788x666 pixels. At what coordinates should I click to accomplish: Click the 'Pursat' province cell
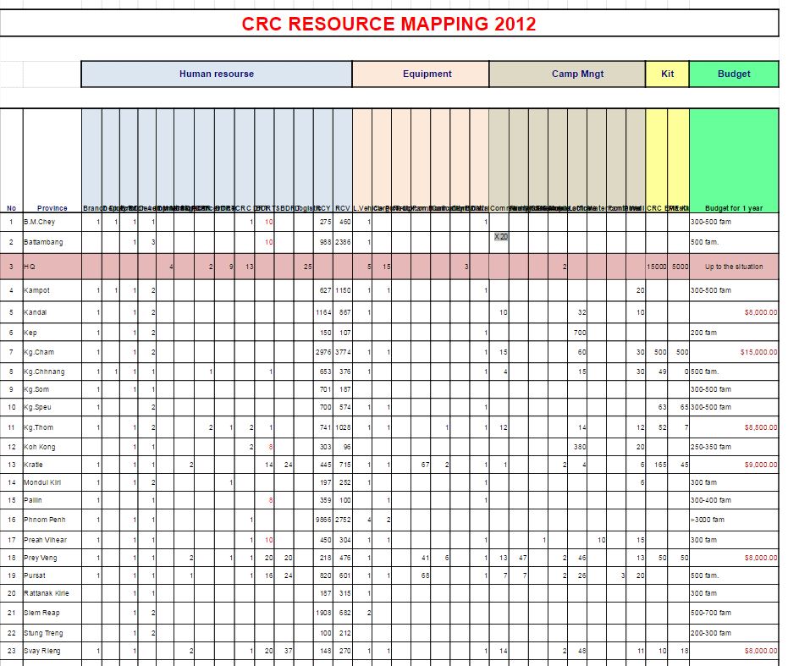click(52, 575)
